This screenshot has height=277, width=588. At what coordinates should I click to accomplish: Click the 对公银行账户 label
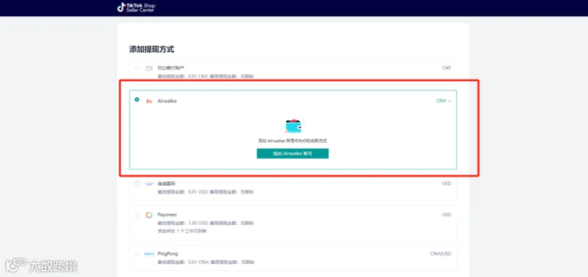coord(171,68)
